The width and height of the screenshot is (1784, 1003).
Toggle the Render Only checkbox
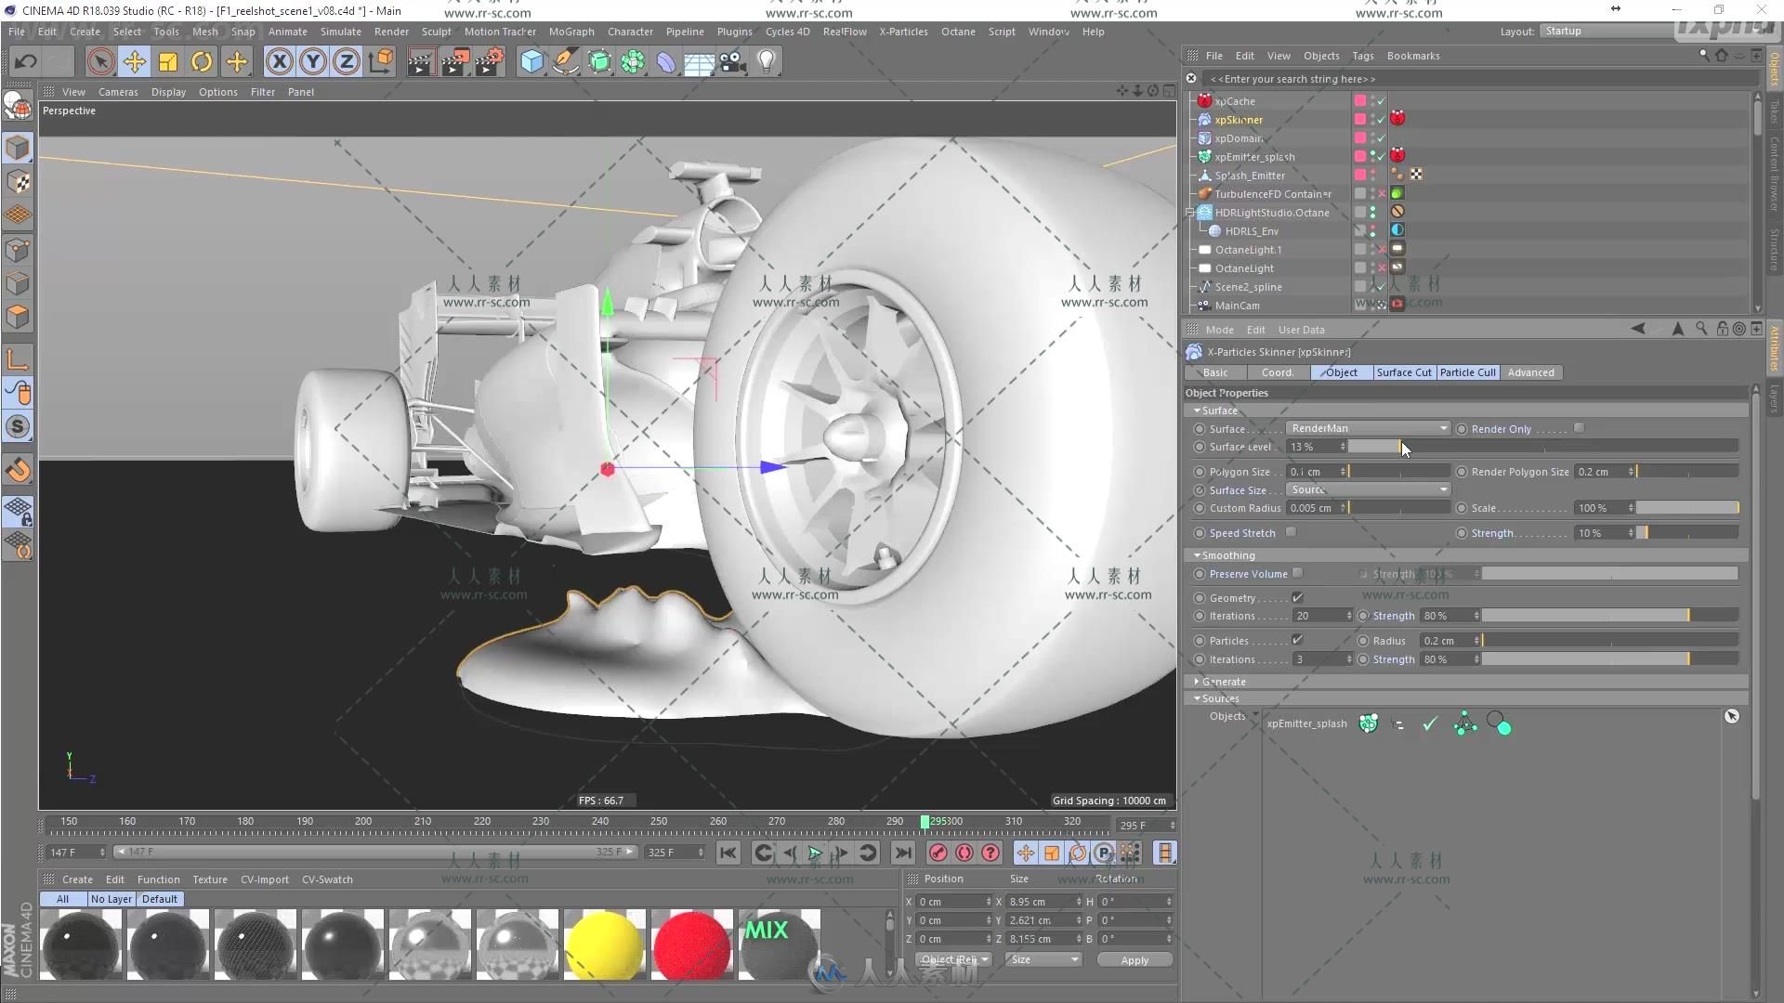pyautogui.click(x=1579, y=428)
